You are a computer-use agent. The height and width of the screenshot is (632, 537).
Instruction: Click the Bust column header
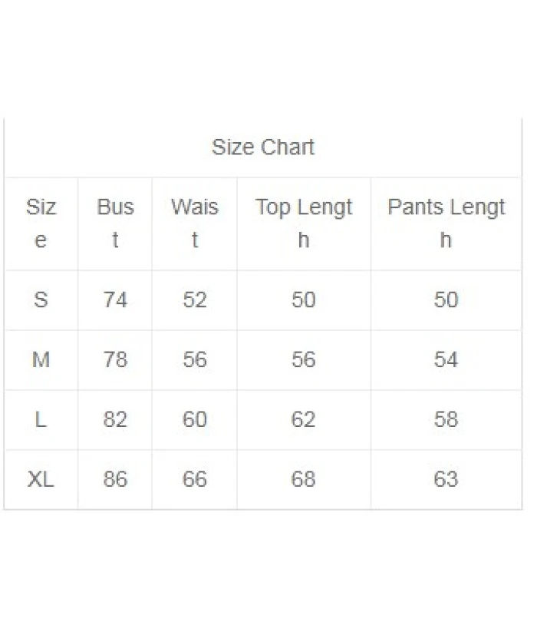pyautogui.click(x=115, y=223)
